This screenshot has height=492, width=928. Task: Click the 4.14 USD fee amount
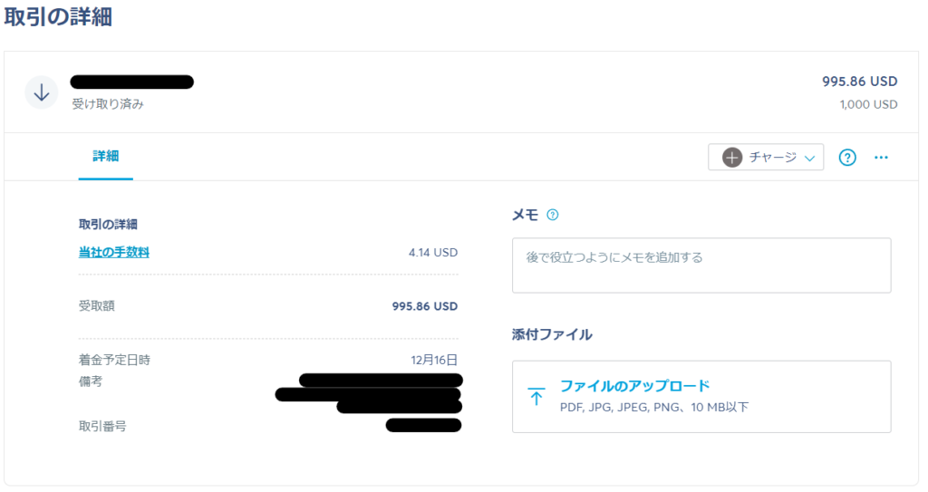[x=432, y=253]
